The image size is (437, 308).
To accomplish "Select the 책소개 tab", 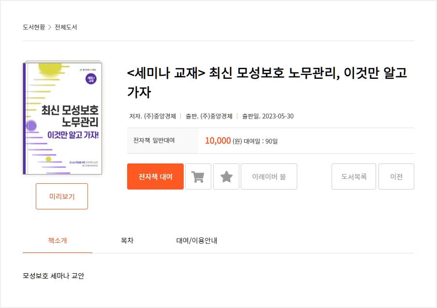I will [x=58, y=240].
